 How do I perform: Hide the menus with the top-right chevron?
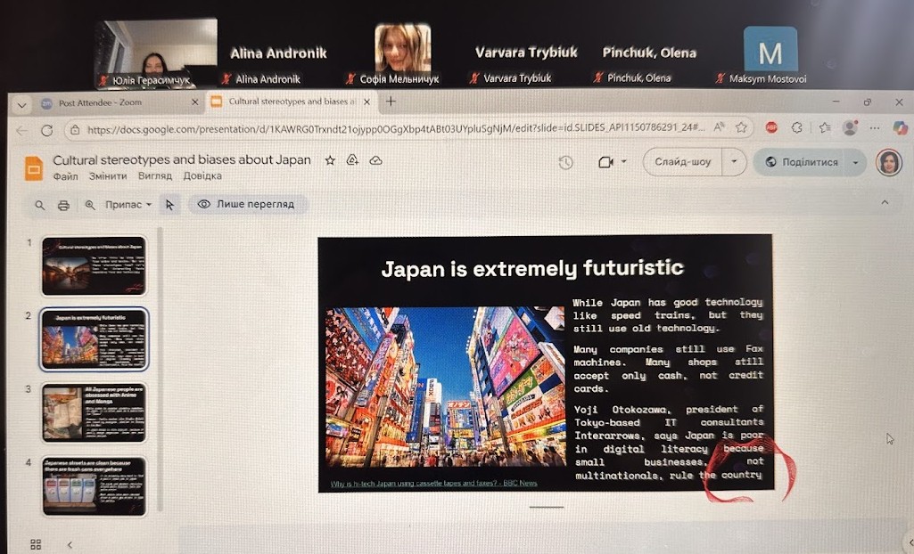pos(885,203)
